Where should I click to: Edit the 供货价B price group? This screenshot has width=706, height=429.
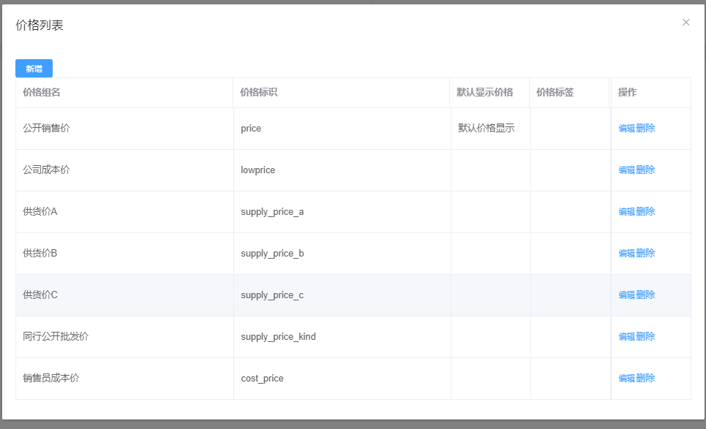click(627, 254)
